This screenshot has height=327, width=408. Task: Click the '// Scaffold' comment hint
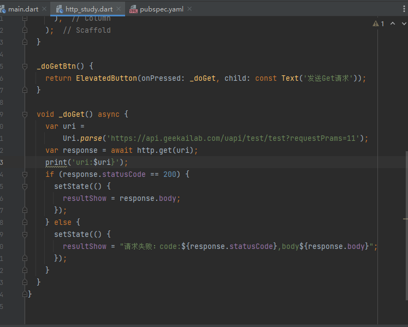tap(87, 30)
